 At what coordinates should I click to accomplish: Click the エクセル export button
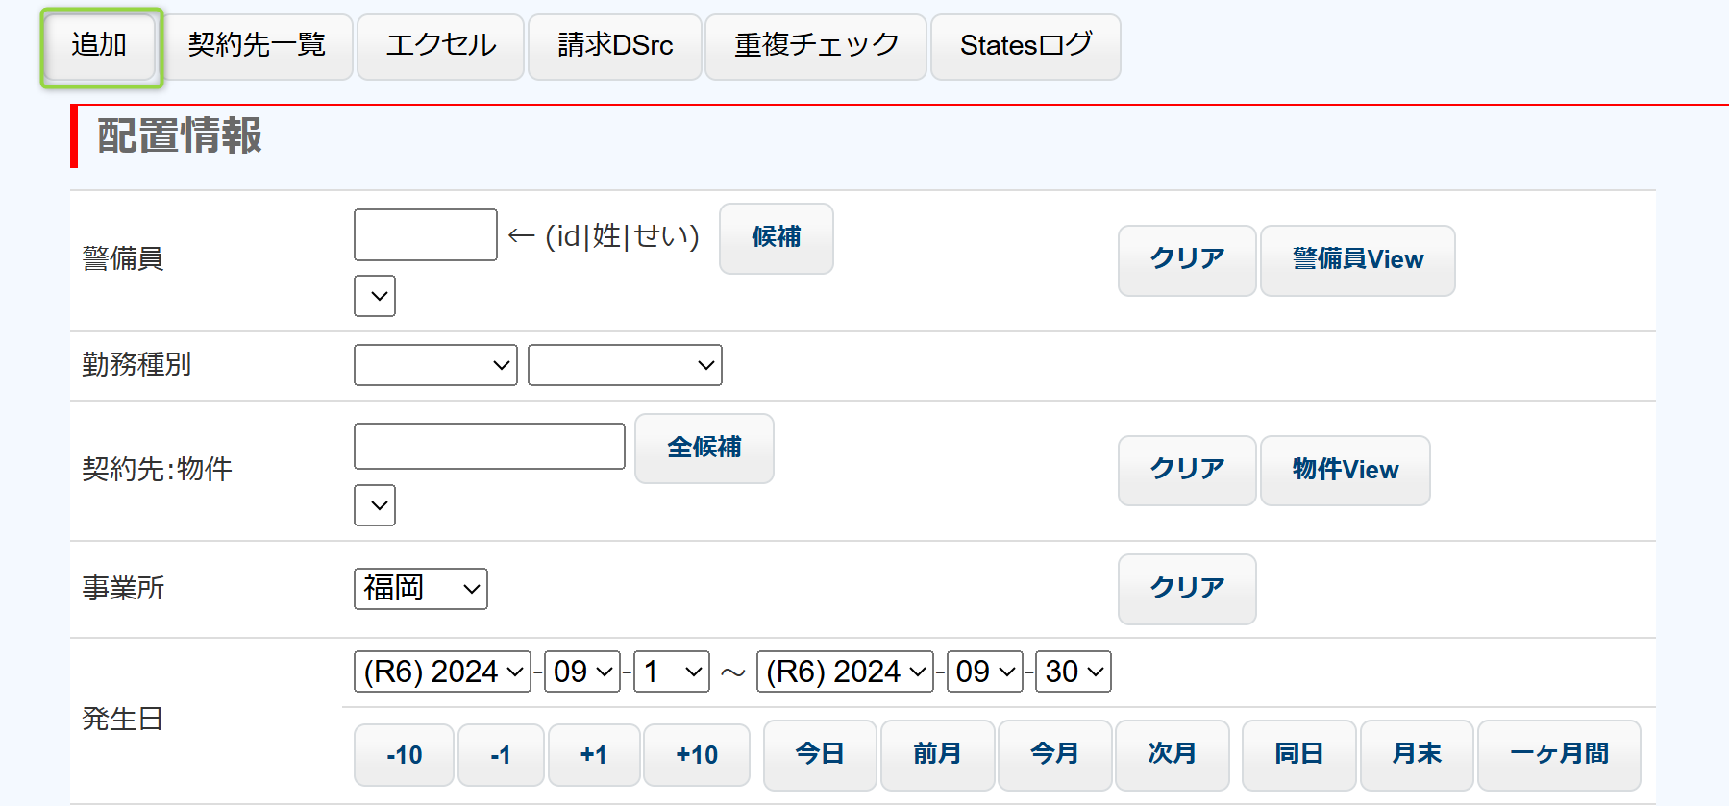pos(440,46)
